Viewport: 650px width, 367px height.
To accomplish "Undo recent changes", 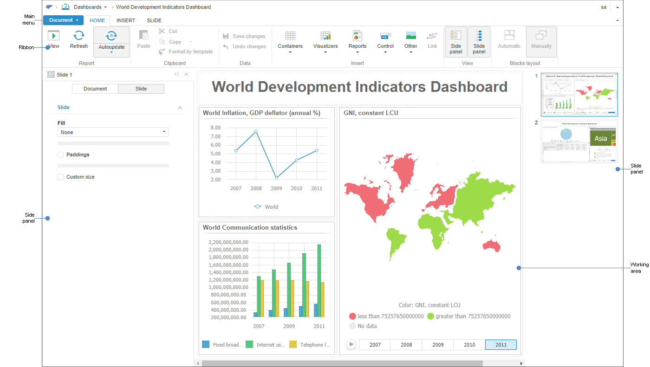I will click(x=244, y=46).
